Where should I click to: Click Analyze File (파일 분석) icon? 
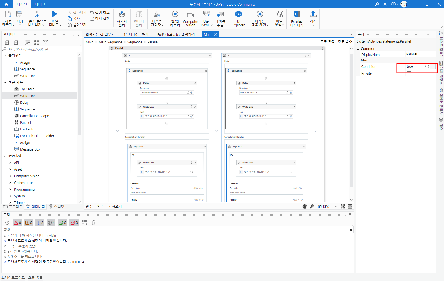pos(279,14)
